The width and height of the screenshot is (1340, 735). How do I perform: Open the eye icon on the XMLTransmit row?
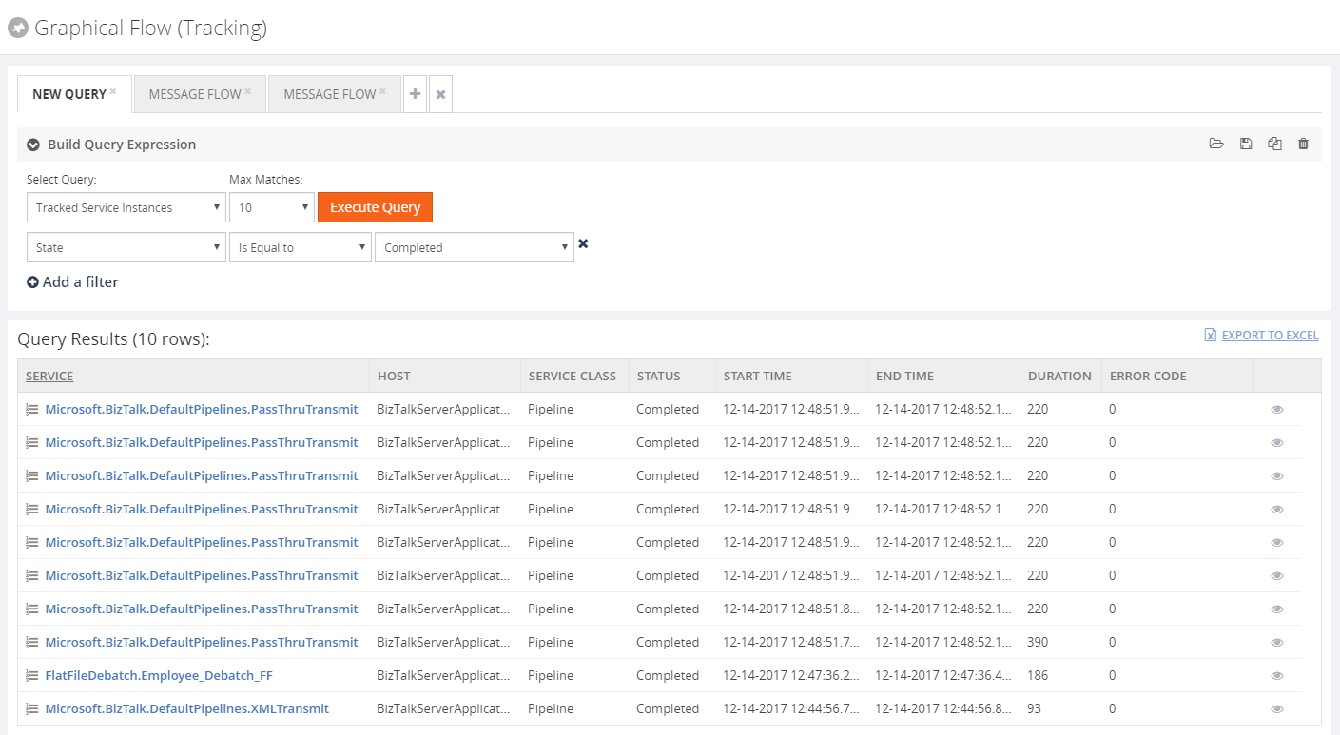point(1277,708)
